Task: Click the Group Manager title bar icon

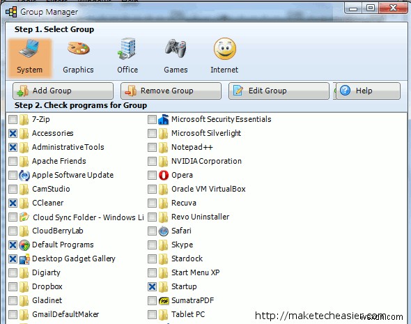Action: [x=11, y=12]
